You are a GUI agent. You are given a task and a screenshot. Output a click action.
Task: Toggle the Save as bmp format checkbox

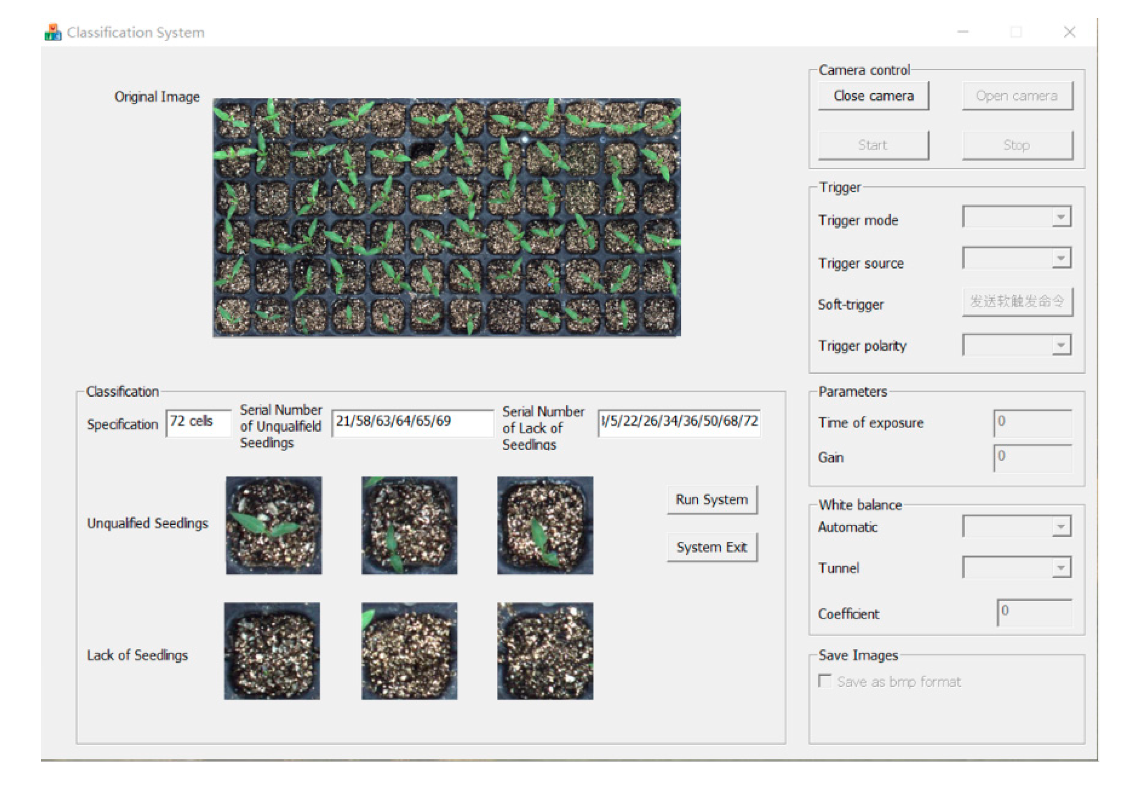(825, 681)
